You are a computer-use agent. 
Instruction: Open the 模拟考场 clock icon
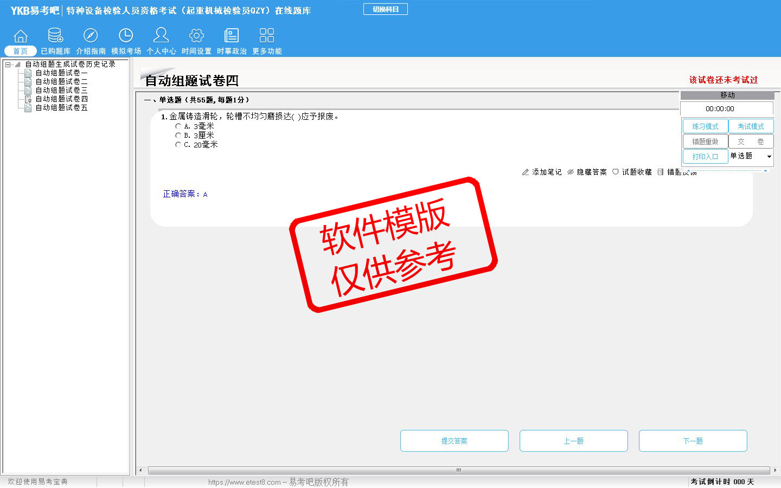tap(126, 36)
